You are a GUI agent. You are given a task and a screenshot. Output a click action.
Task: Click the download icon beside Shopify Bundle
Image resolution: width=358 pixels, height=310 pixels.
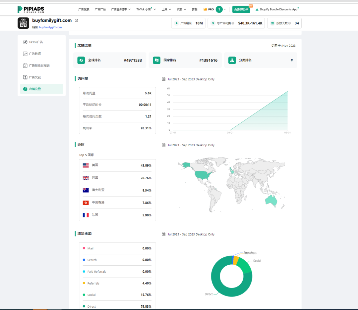[x=257, y=9]
